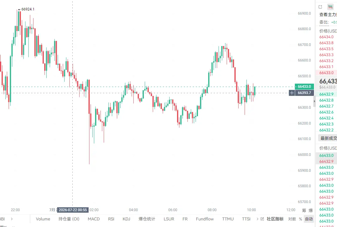Click the ask price 66434.0 in the order book
The image size is (337, 227).
pyautogui.click(x=326, y=37)
